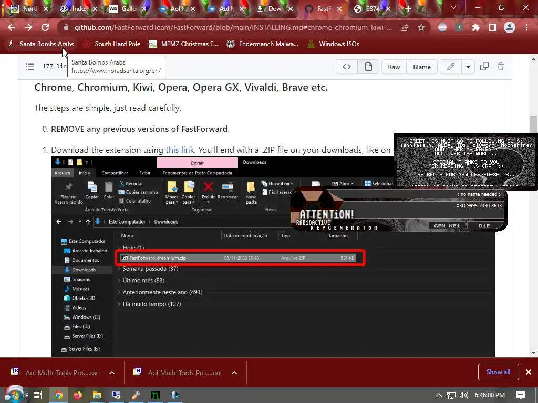The width and height of the screenshot is (538, 403).
Task: Open the Endermanch Malwa... bookmark
Action: tap(263, 44)
